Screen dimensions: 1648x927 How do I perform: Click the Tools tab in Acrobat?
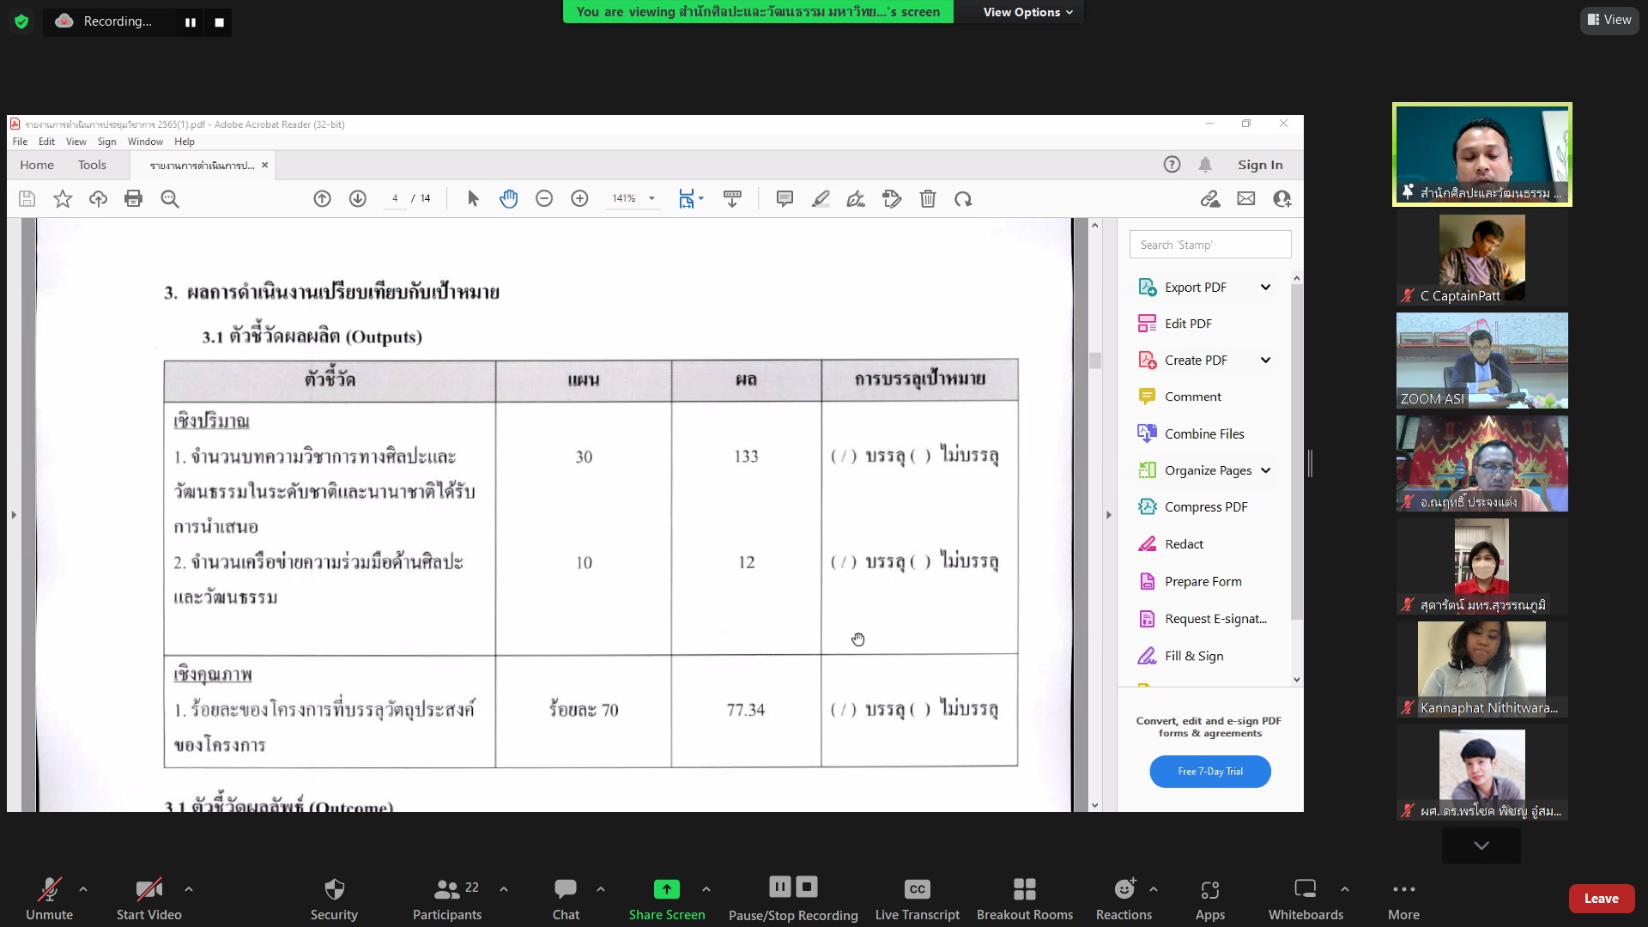[x=92, y=164]
